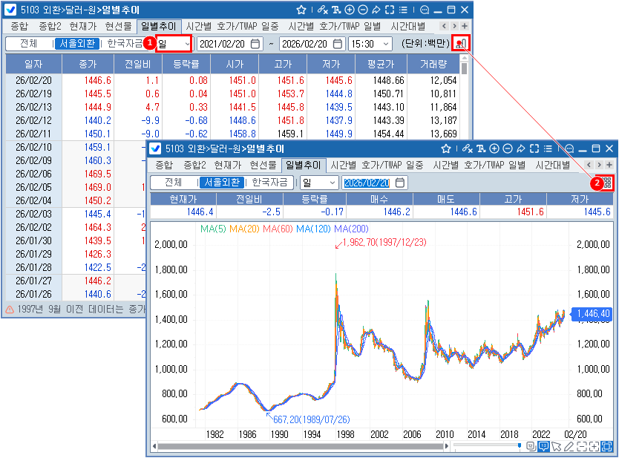Click the 서울외환 button in top window
Image resolution: width=619 pixels, height=458 pixels.
(76, 44)
